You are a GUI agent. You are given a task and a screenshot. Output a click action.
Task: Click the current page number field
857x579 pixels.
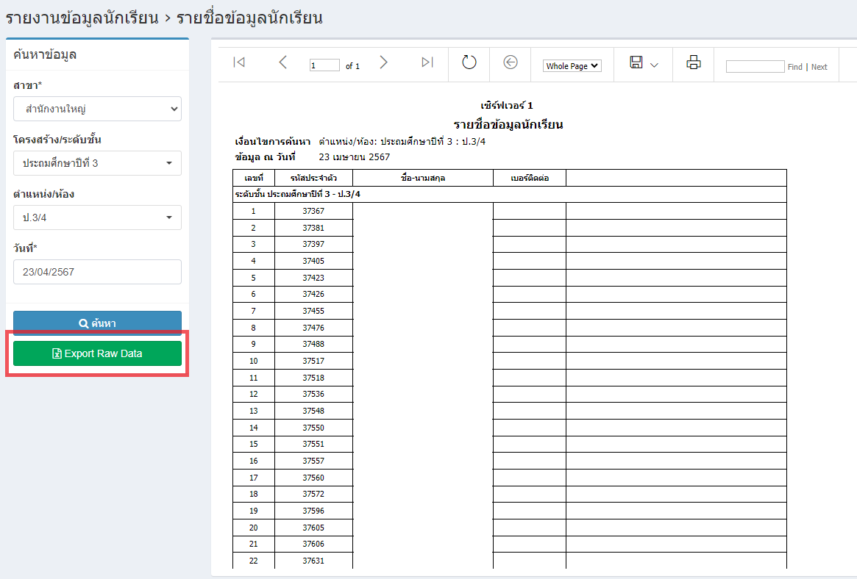click(324, 65)
